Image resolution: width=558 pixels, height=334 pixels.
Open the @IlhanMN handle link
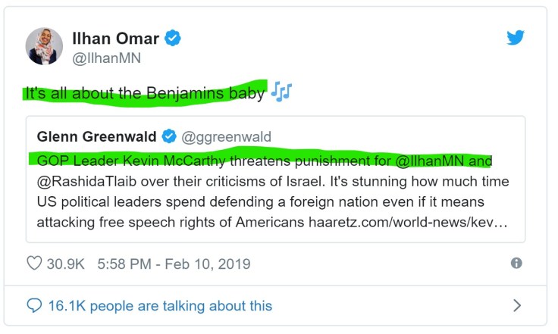(106, 58)
